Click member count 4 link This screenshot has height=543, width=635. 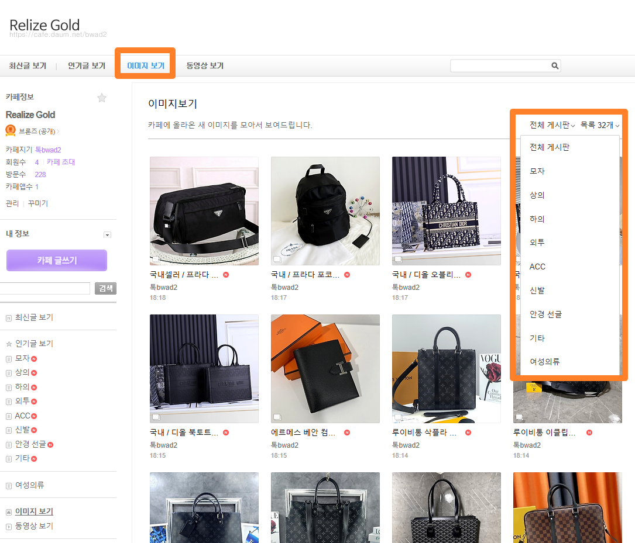click(37, 162)
